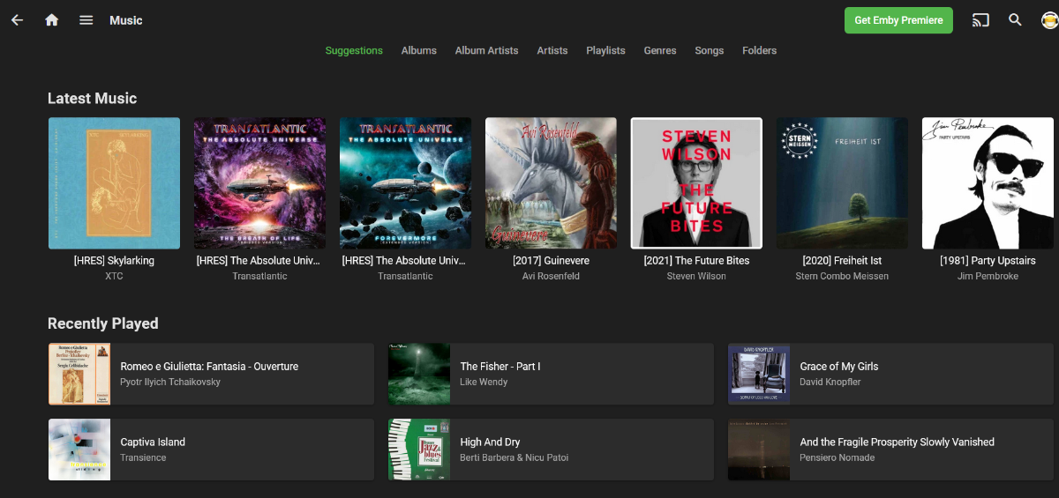Screen dimensions: 1059x498
Task: Open the Home icon
Action: (x=51, y=20)
